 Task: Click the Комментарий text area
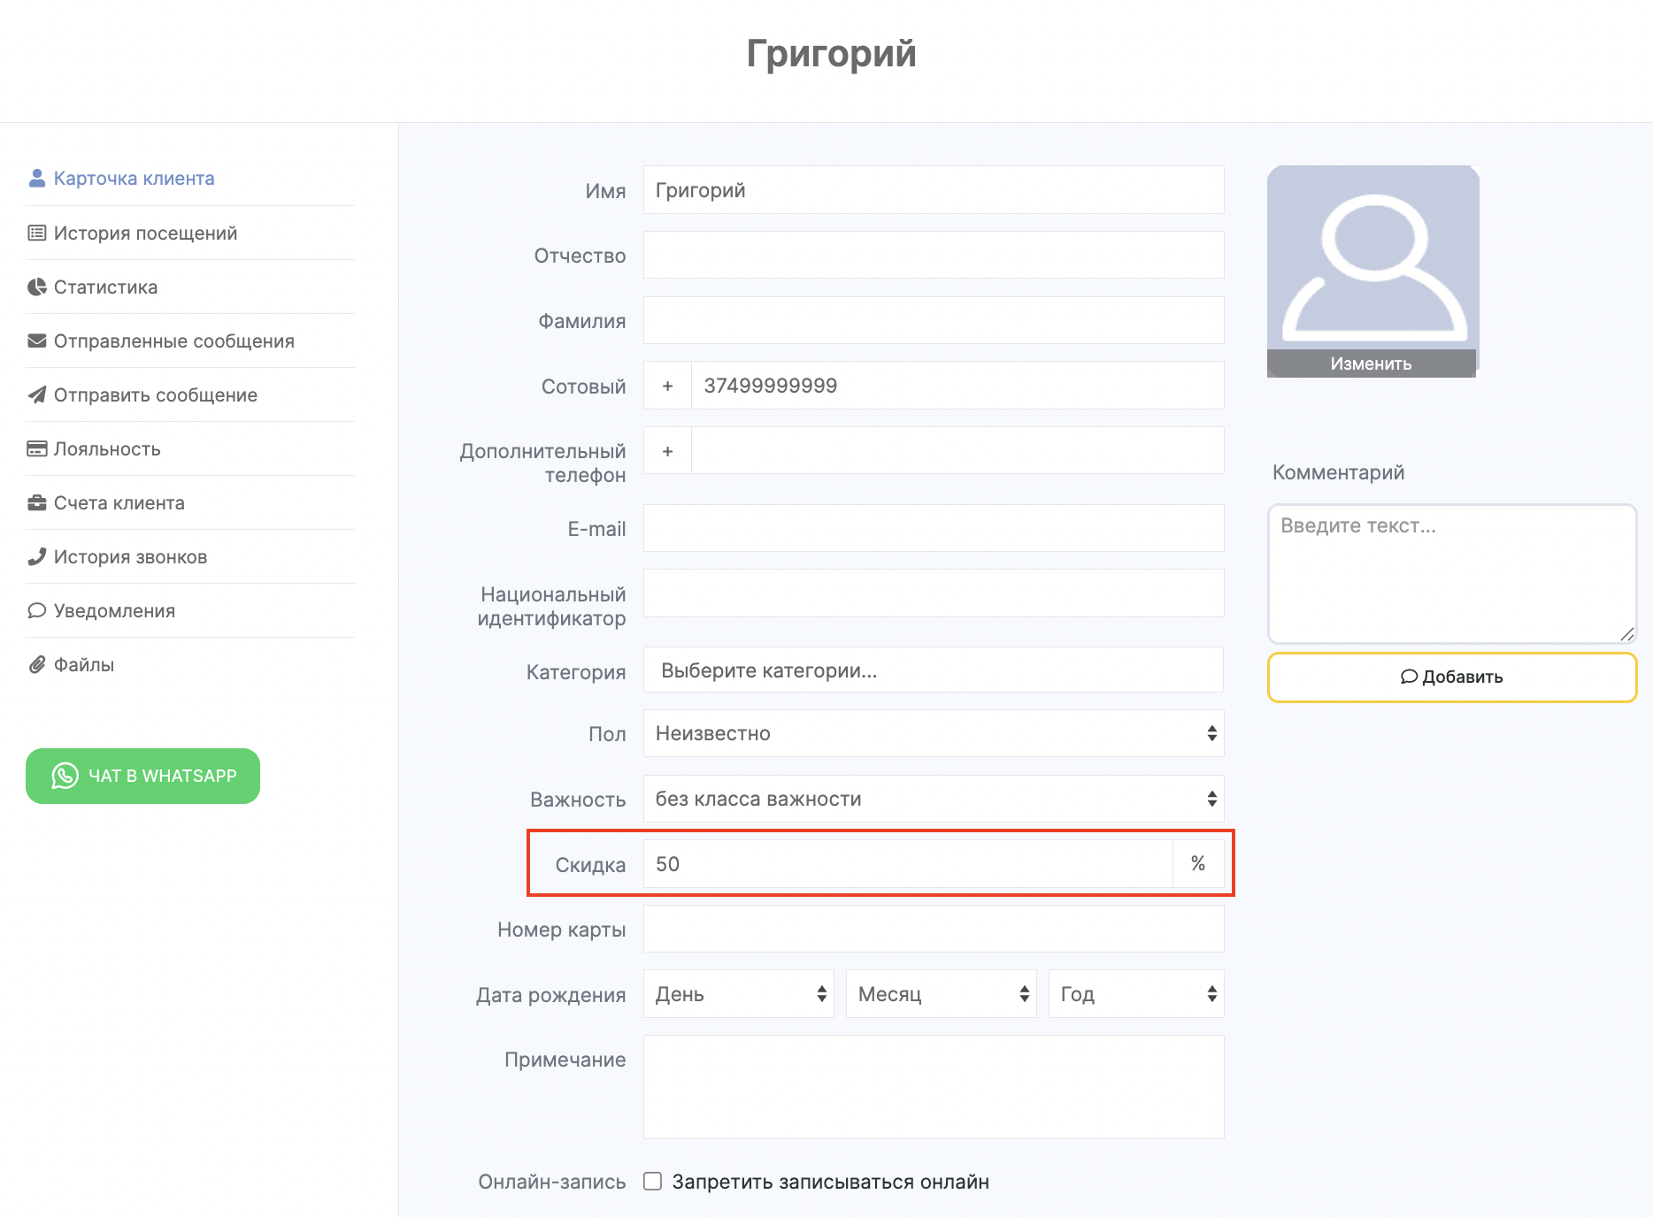[x=1452, y=573]
